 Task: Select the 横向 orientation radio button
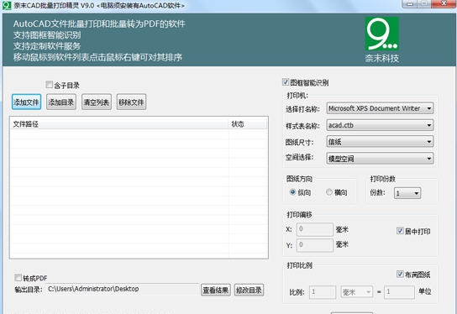329,192
